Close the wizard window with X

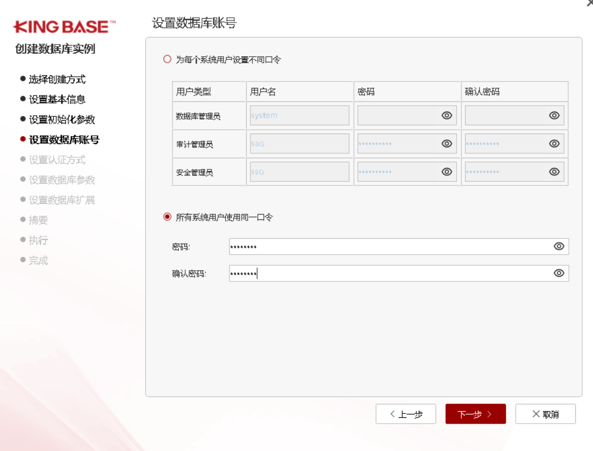(x=590, y=3)
